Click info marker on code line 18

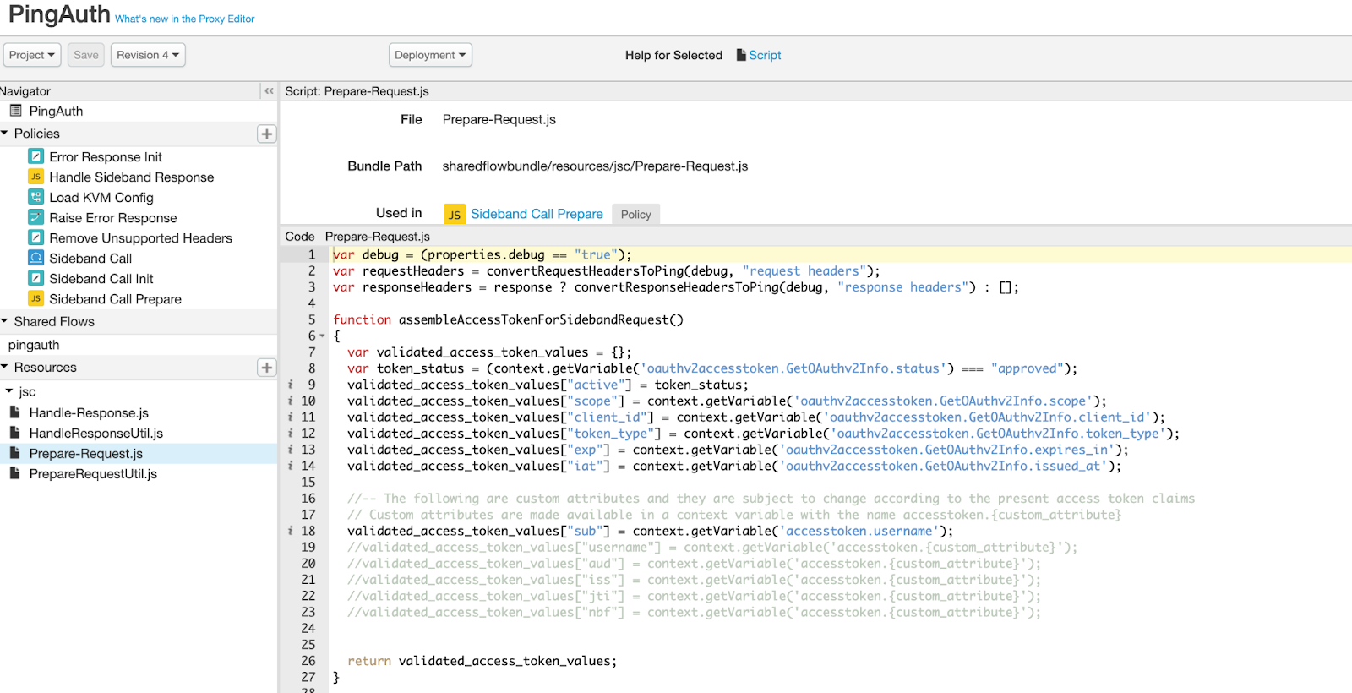coord(290,531)
